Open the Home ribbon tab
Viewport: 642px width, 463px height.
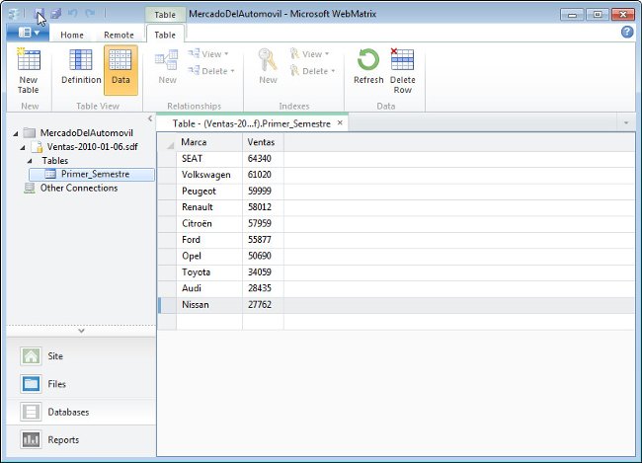point(72,35)
